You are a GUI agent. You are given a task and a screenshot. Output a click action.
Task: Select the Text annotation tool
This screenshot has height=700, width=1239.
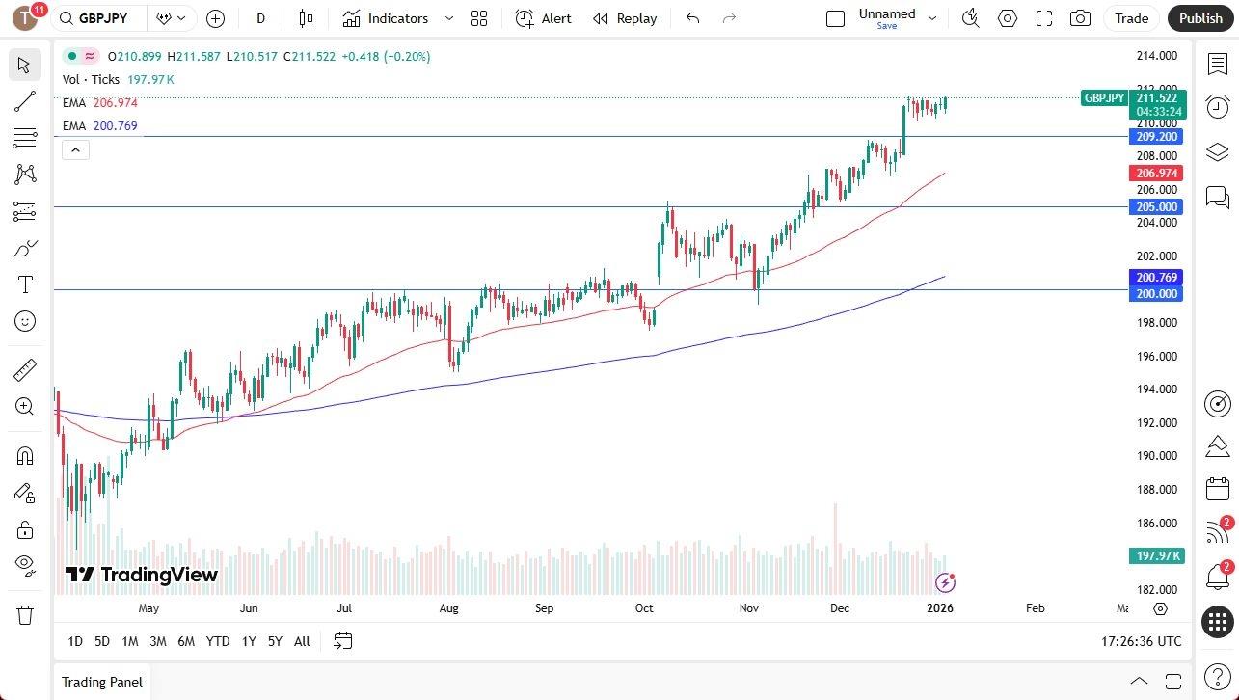(24, 283)
